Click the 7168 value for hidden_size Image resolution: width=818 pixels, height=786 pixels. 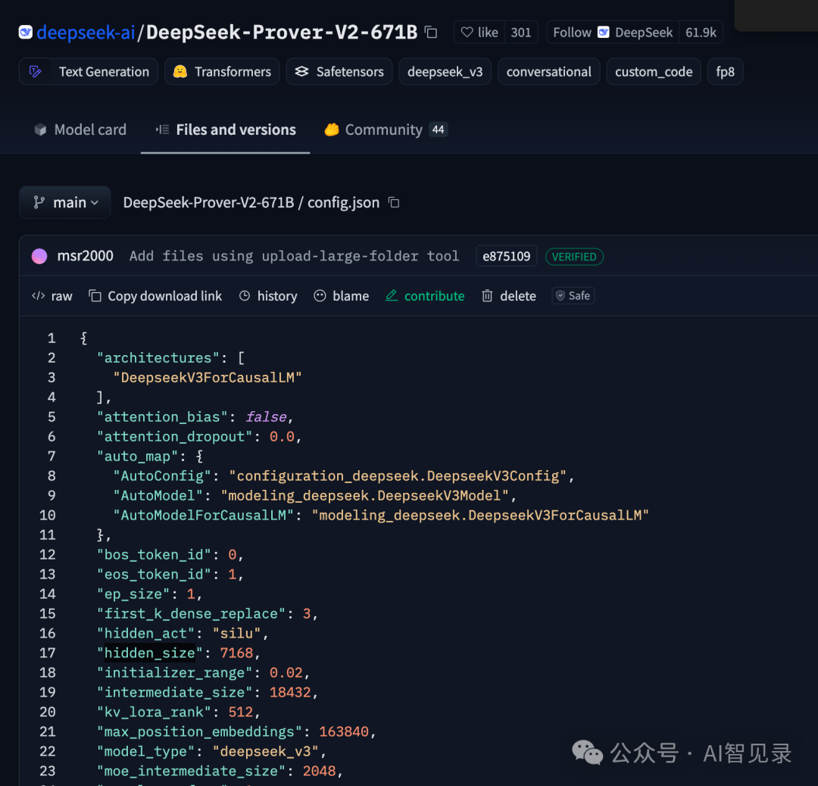pyautogui.click(x=236, y=653)
